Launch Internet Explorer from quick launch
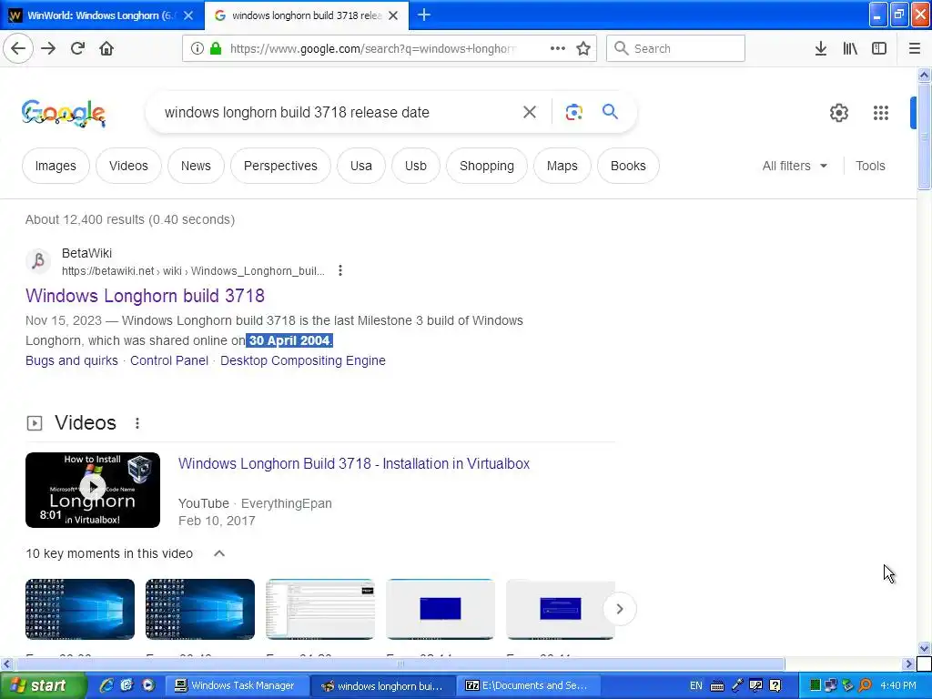 106,685
